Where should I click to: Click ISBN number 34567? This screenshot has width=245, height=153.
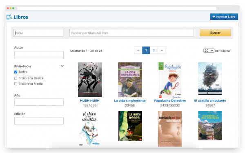[210, 105]
